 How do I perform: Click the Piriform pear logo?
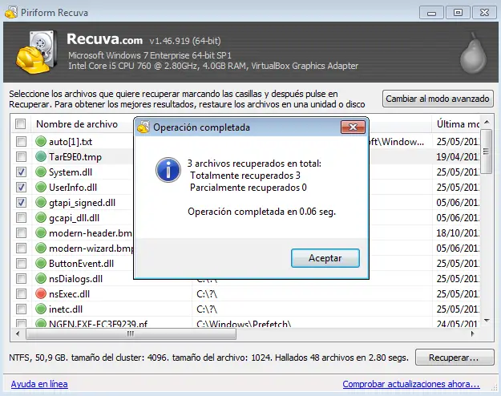[473, 53]
